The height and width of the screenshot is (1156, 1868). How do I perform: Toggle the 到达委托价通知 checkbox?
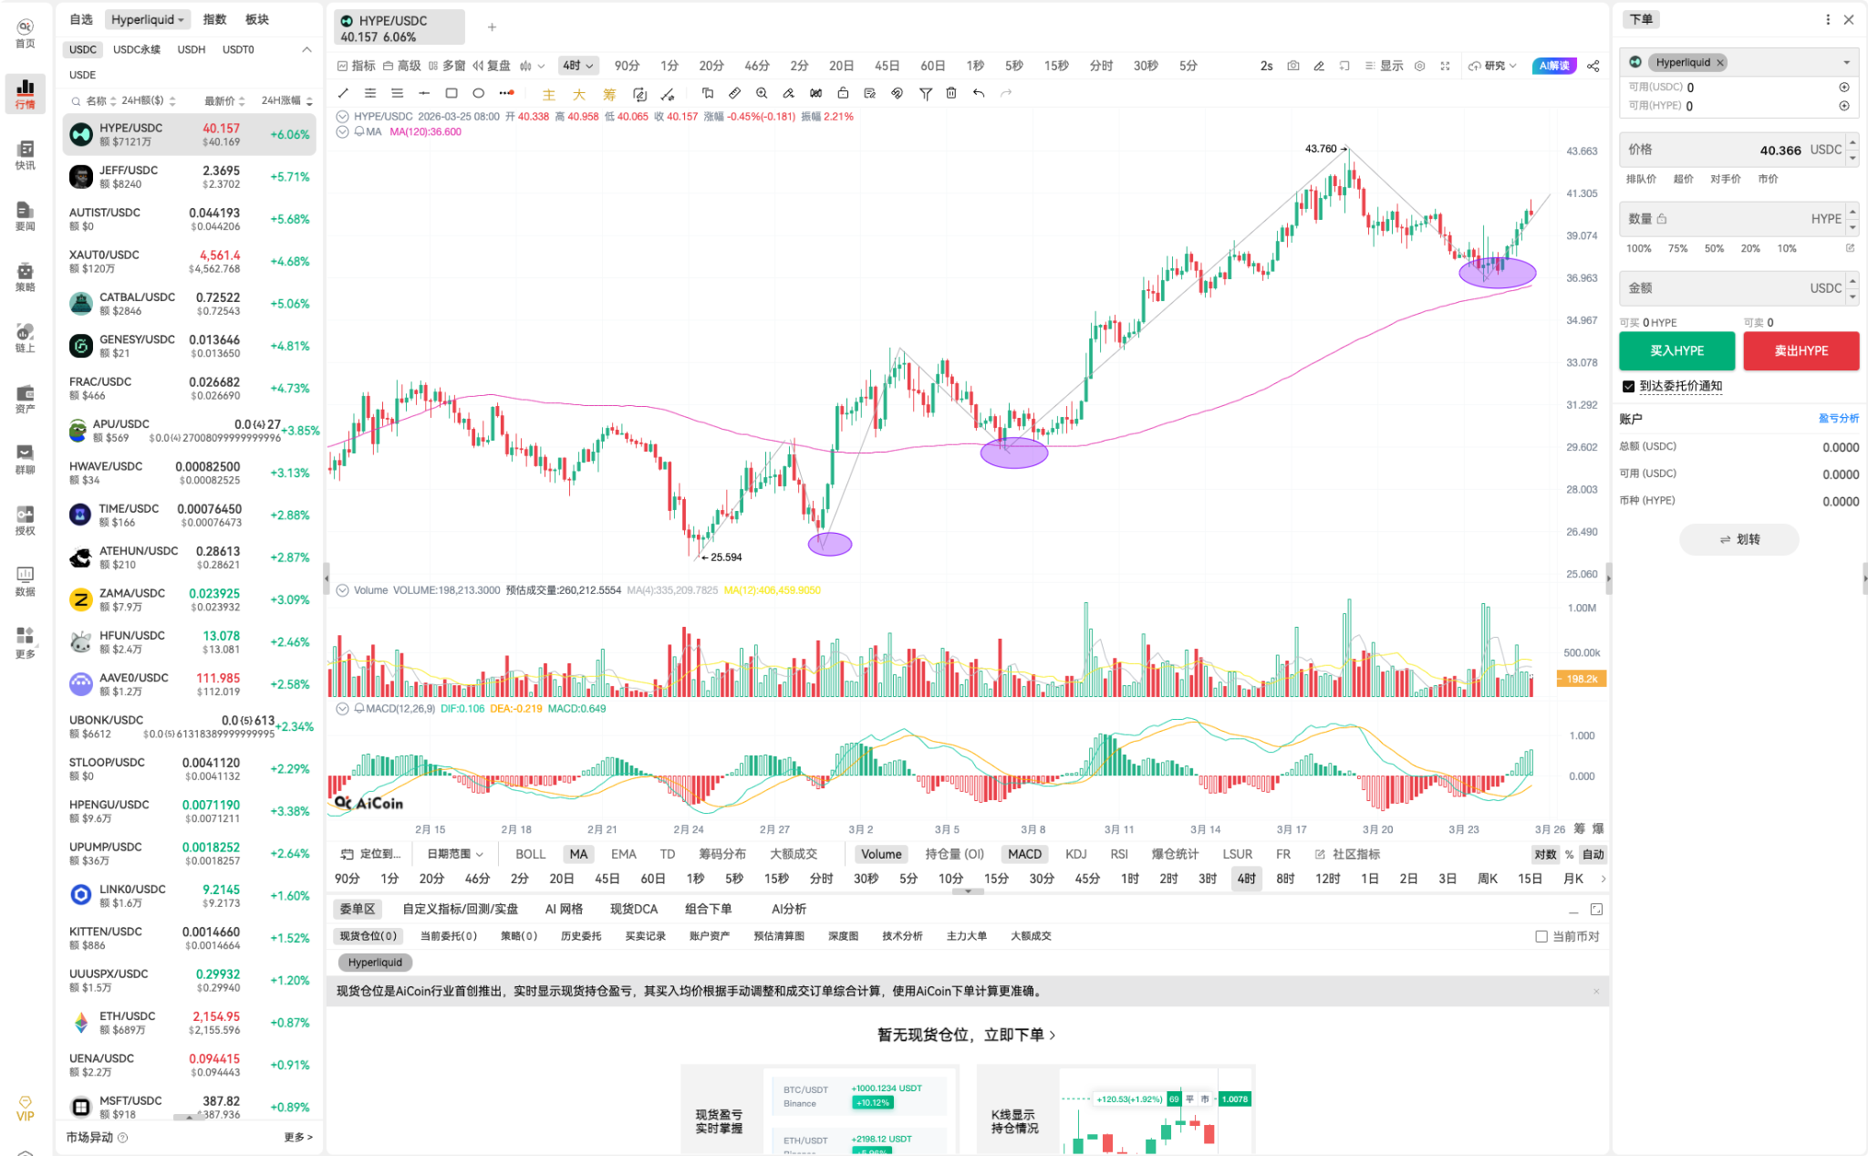[1628, 386]
